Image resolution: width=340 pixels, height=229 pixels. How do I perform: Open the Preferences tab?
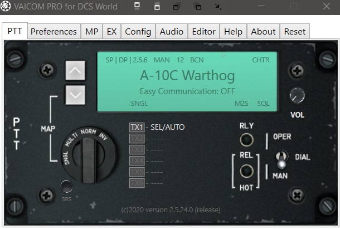(54, 32)
